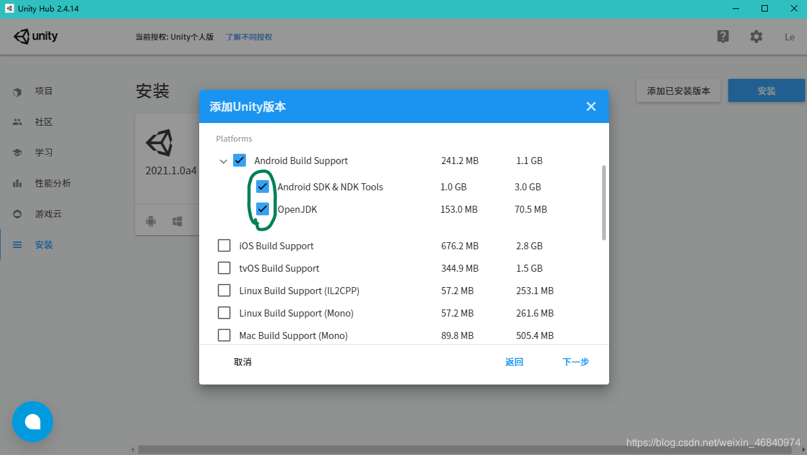Screen dimensions: 807x455
Task: Check Linux Build Support (Mono)
Action: tap(224, 313)
